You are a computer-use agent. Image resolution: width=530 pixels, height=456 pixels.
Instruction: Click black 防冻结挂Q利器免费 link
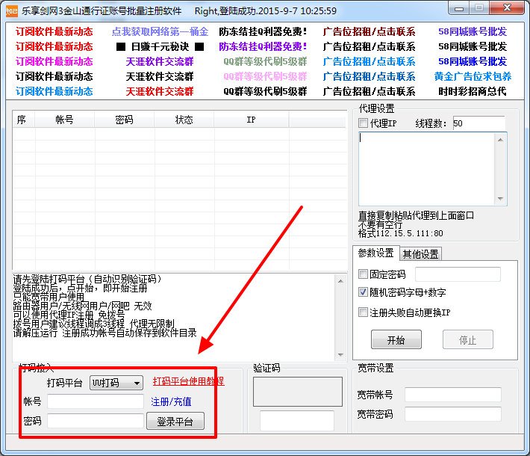coord(263,31)
